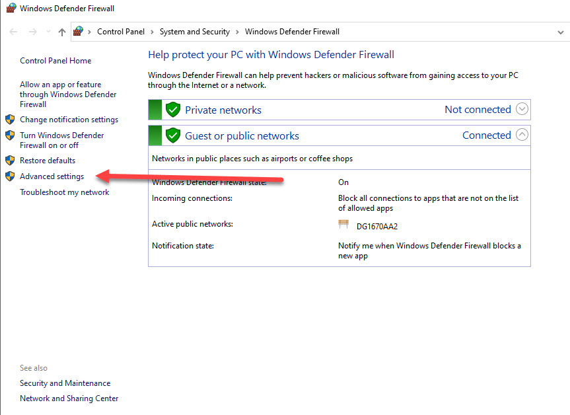Go up one level with up arrow

click(62, 32)
